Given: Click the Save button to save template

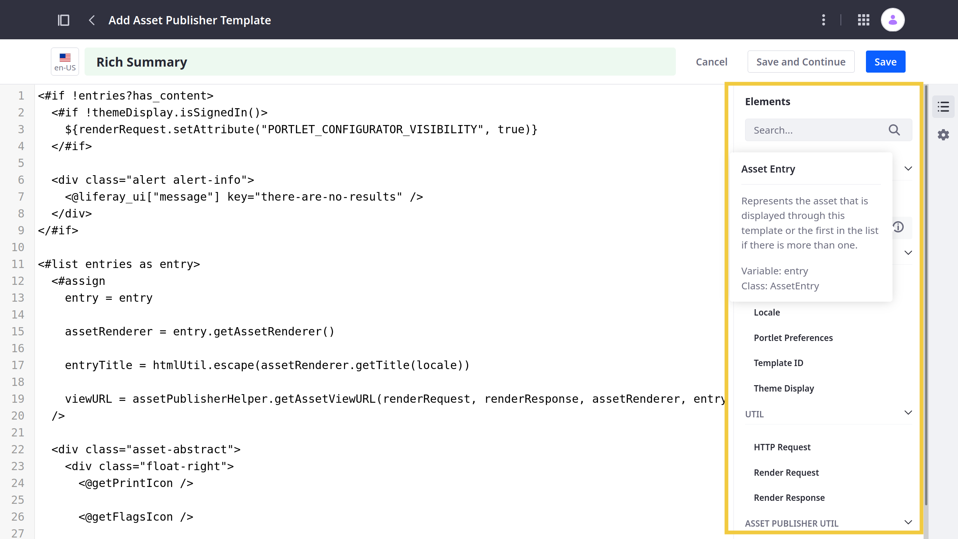Looking at the screenshot, I should click(885, 61).
